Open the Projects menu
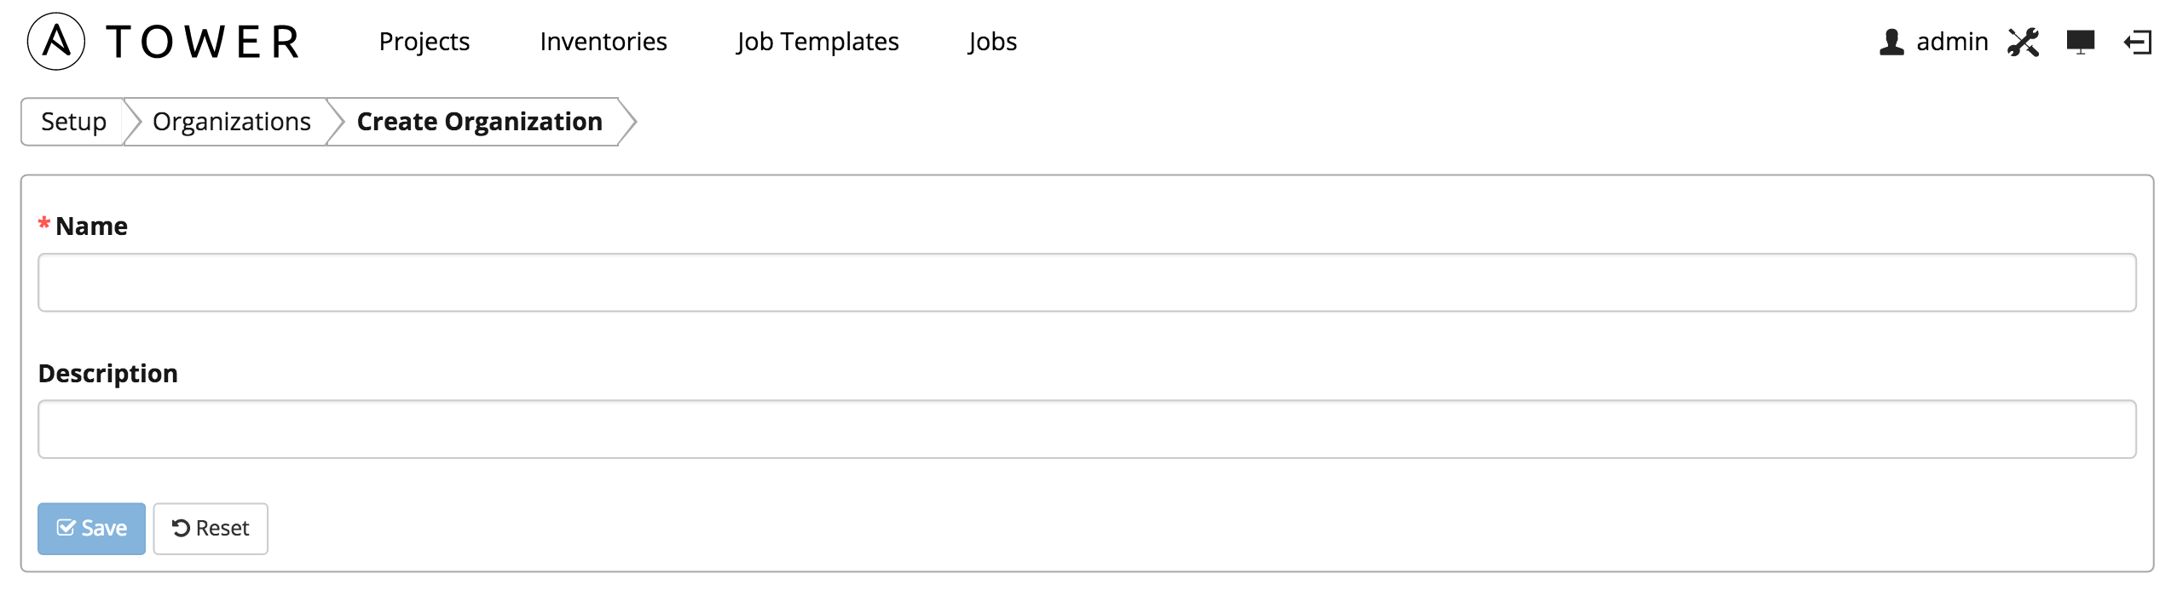Image resolution: width=2177 pixels, height=613 pixels. click(x=424, y=42)
